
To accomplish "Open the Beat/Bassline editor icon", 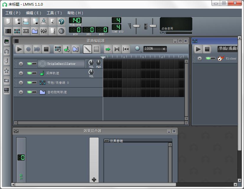I will coord(17,31).
